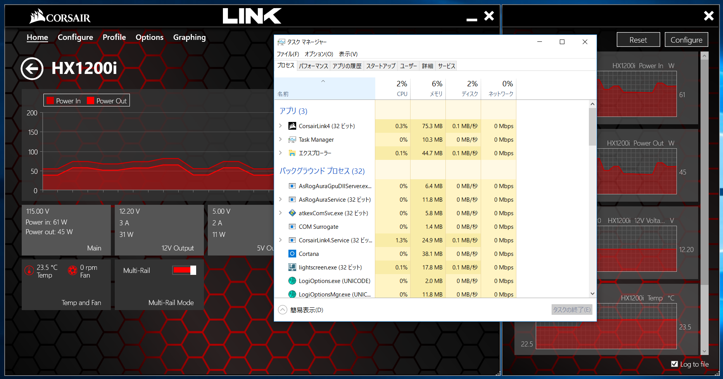723x379 pixels.
Task: Switch to the パフォーマンス tab
Action: point(314,66)
